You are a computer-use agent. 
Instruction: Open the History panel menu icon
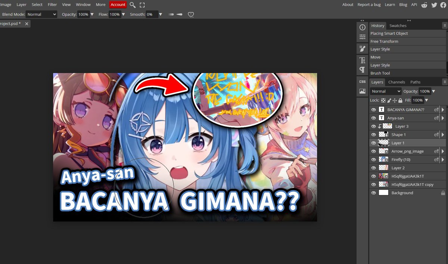[x=445, y=25]
